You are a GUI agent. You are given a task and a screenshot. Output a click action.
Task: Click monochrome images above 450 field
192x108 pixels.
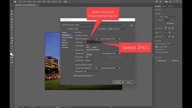[x=115, y=68]
